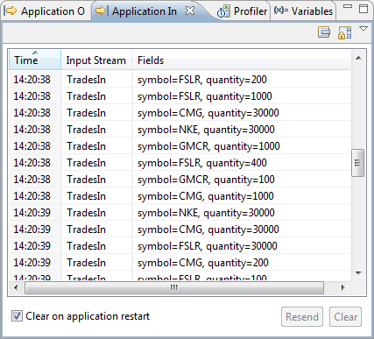This screenshot has height=339, width=374.
Task: Click the horizontal scrollbar right arrow
Action: click(343, 287)
